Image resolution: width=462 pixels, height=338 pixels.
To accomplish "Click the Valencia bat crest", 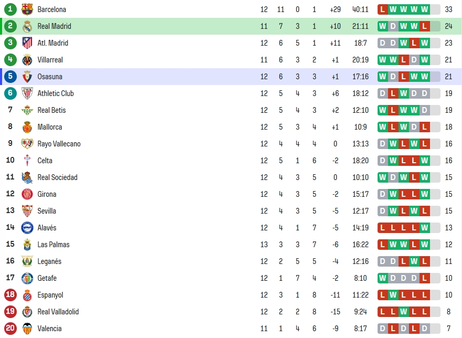I will tap(27, 329).
